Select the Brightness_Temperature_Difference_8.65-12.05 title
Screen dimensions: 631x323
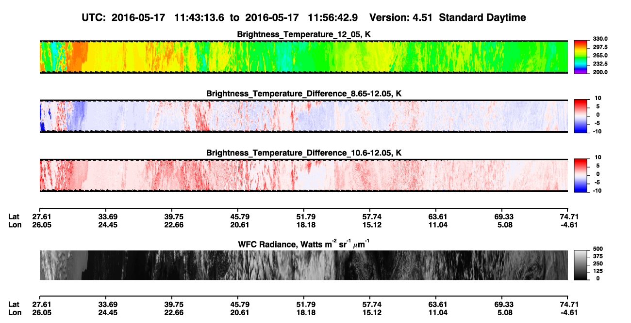pyautogui.click(x=303, y=93)
